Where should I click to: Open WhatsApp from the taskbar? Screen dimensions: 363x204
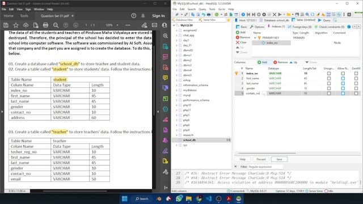coord(179,198)
